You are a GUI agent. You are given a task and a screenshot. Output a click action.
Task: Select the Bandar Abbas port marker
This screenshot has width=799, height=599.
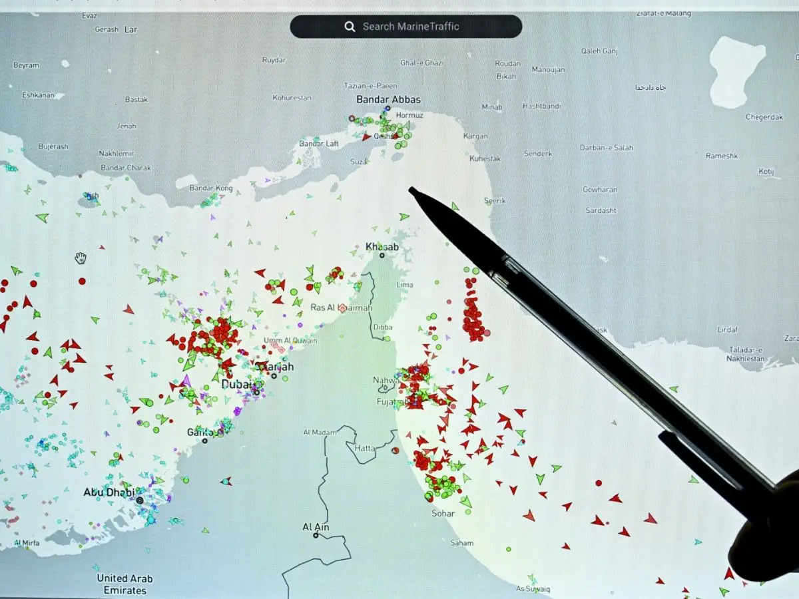[x=387, y=108]
